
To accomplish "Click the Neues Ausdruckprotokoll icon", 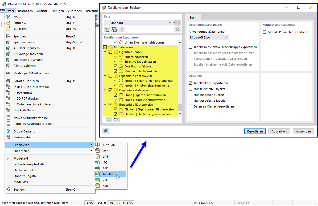I will [8, 118].
